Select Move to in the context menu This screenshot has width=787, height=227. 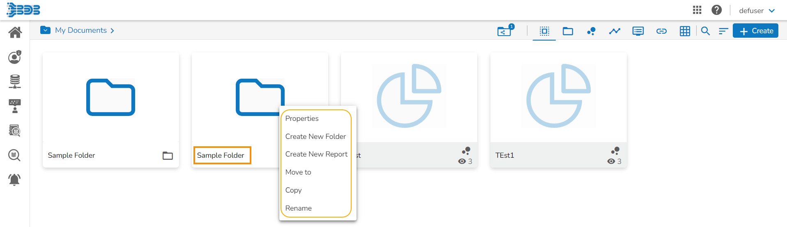click(x=298, y=172)
